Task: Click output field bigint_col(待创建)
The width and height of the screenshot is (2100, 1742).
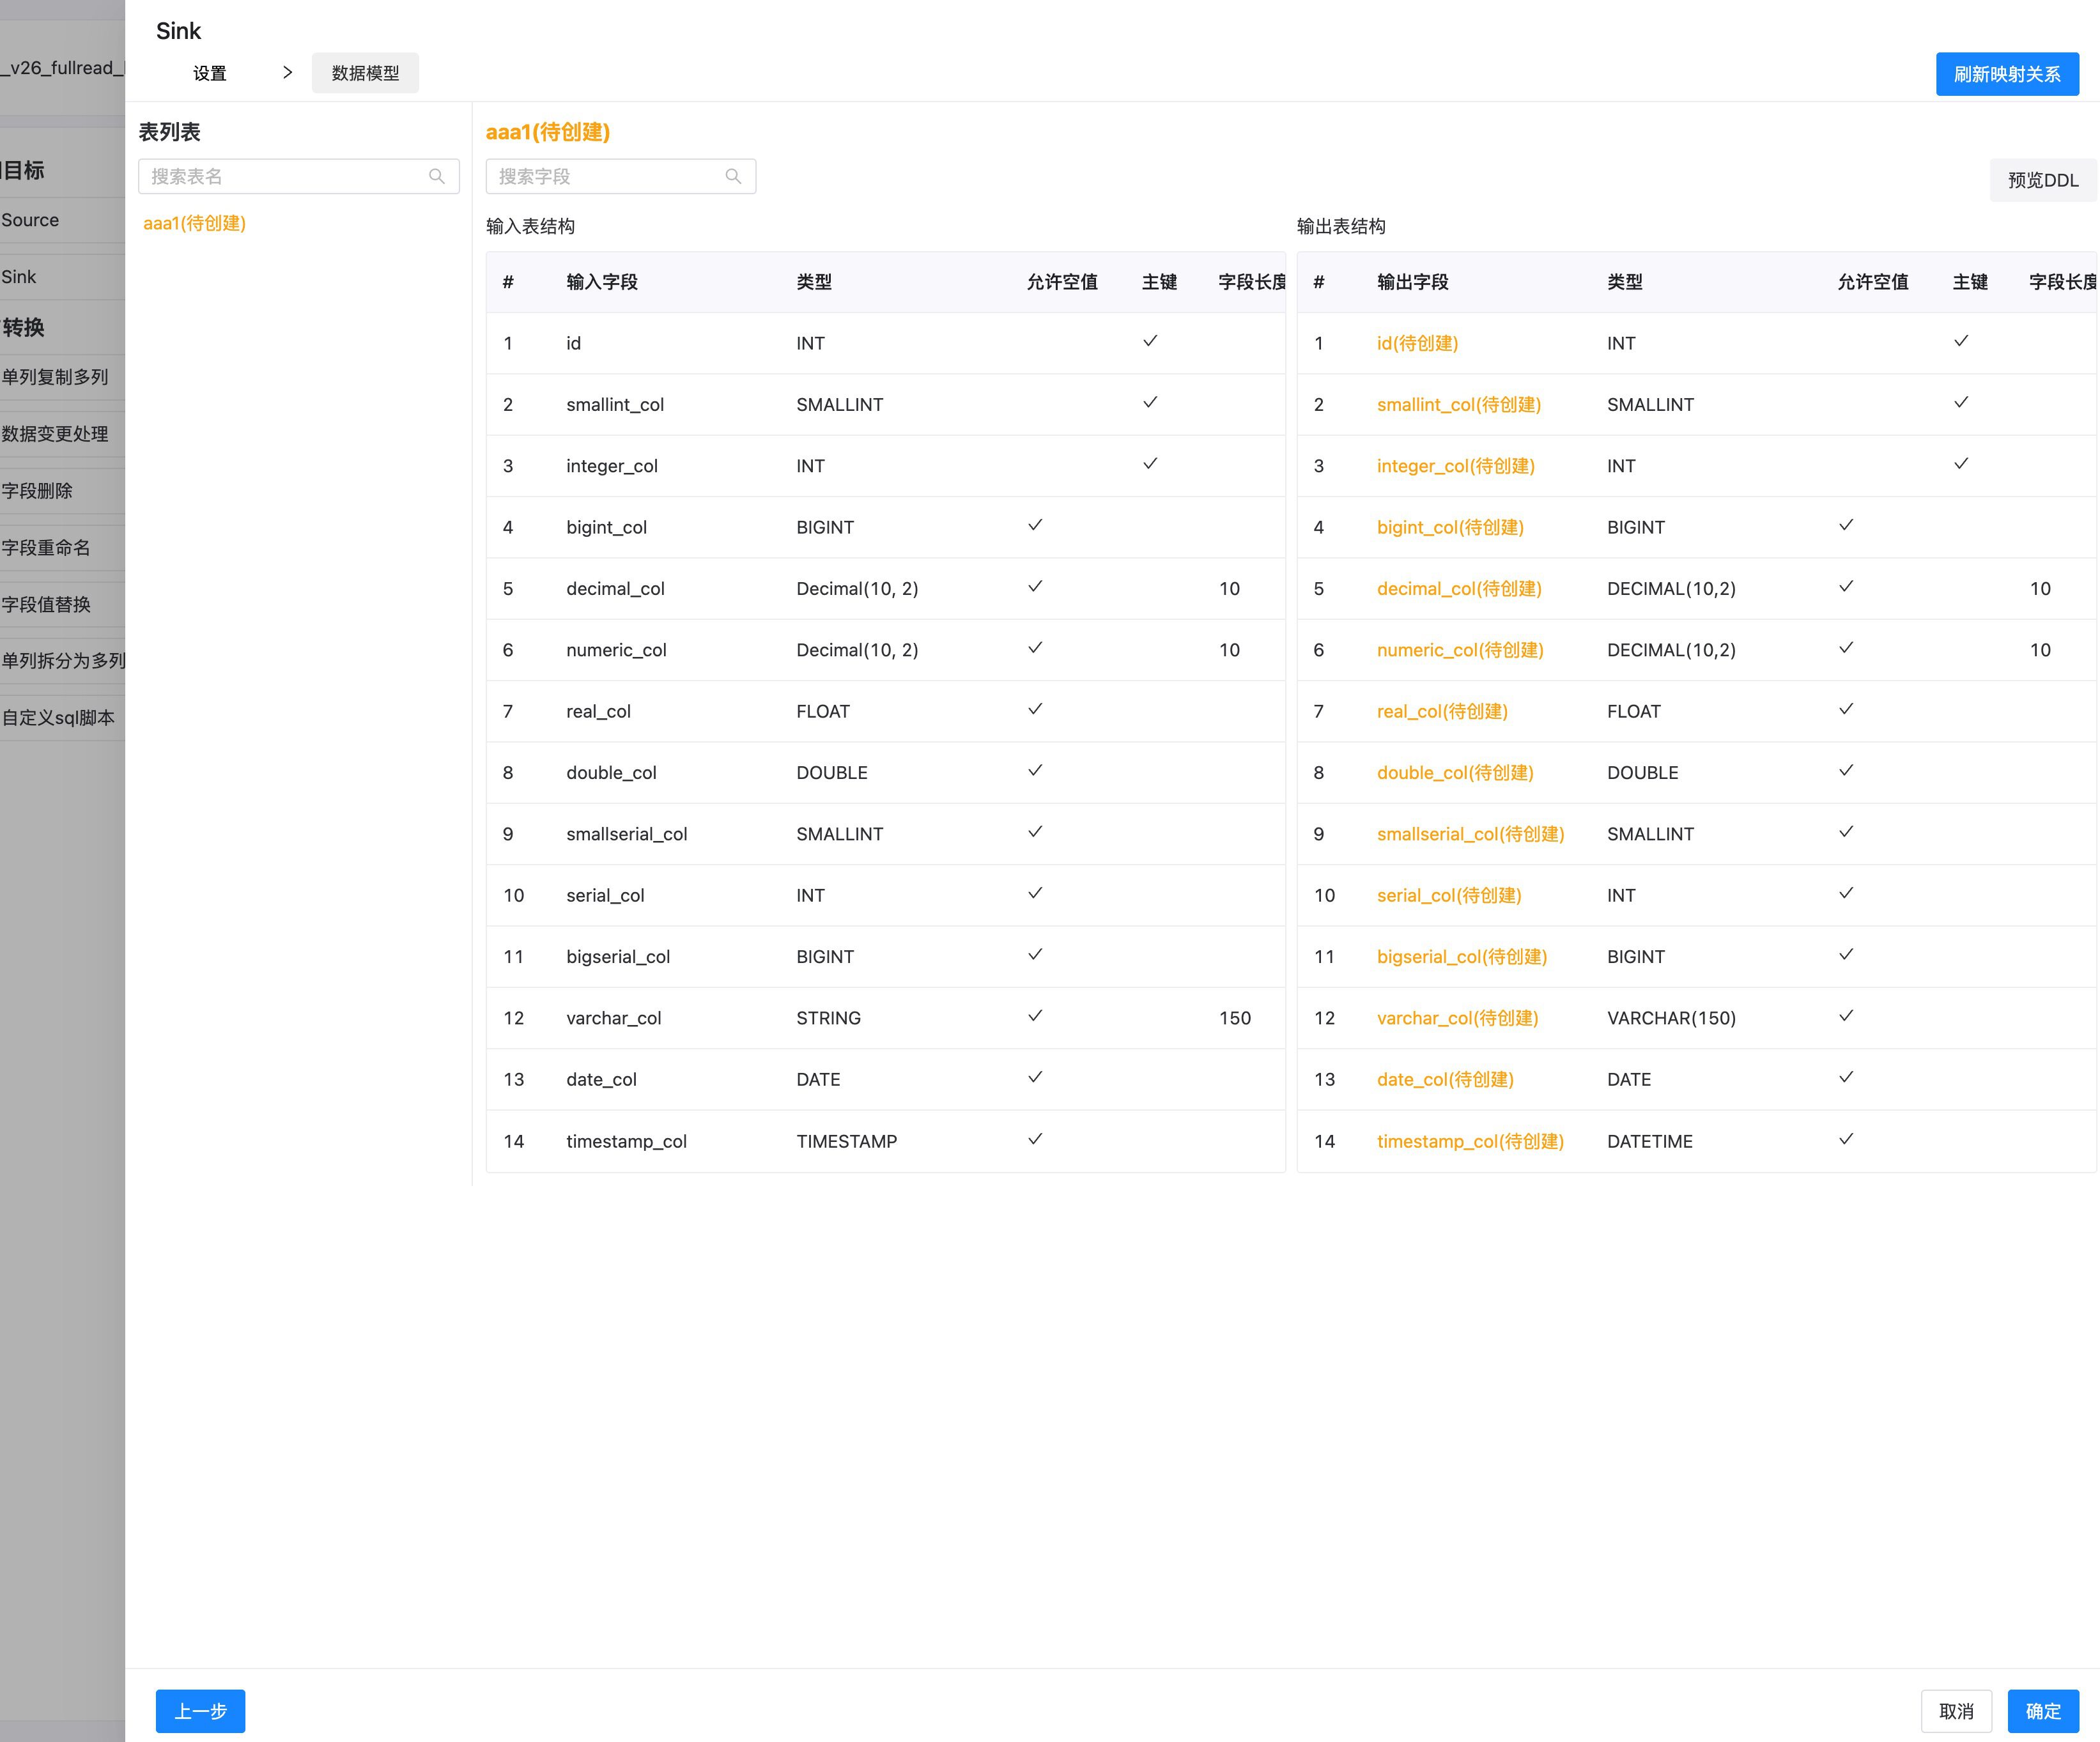Action: pyautogui.click(x=1450, y=527)
